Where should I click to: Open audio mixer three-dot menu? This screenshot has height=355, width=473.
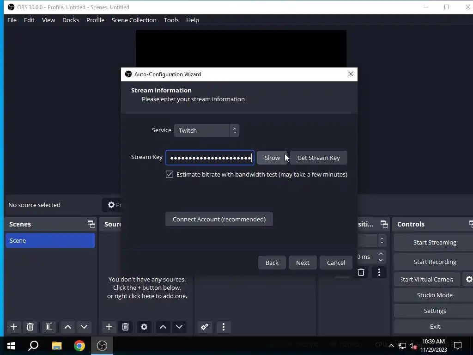pos(224,327)
